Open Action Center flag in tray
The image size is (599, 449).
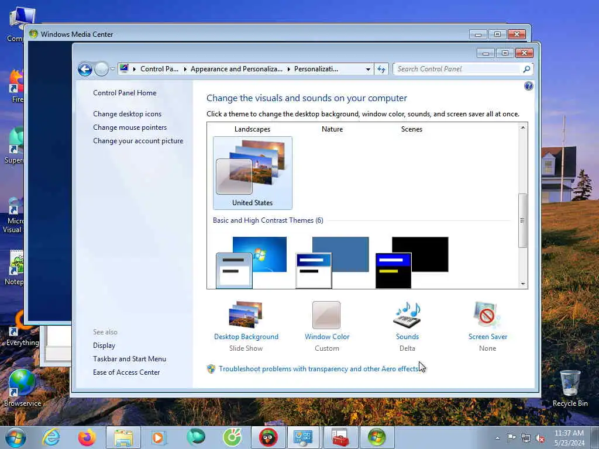tap(511, 437)
